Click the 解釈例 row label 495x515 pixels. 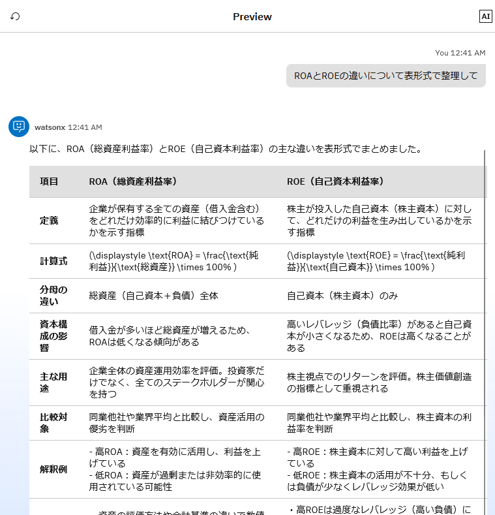tap(53, 469)
